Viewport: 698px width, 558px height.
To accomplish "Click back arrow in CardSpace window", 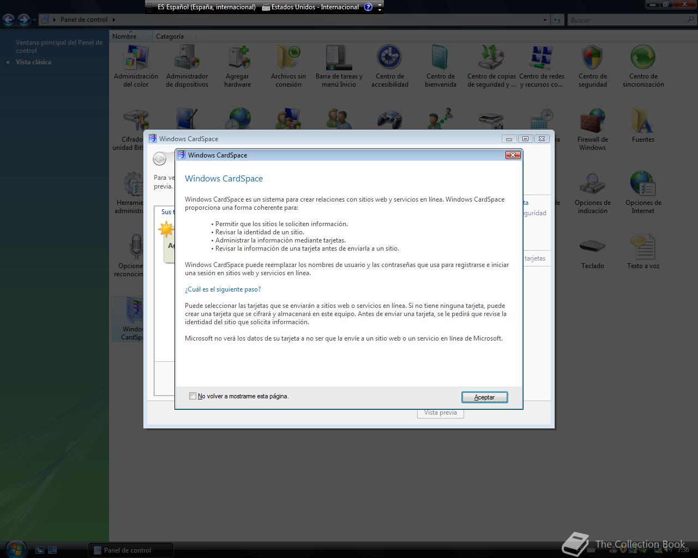I will coord(159,159).
